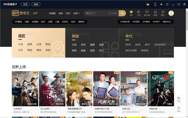Screen dimensions: 188x118
Task: Click the user avatar picture
Action: [x=171, y=13]
